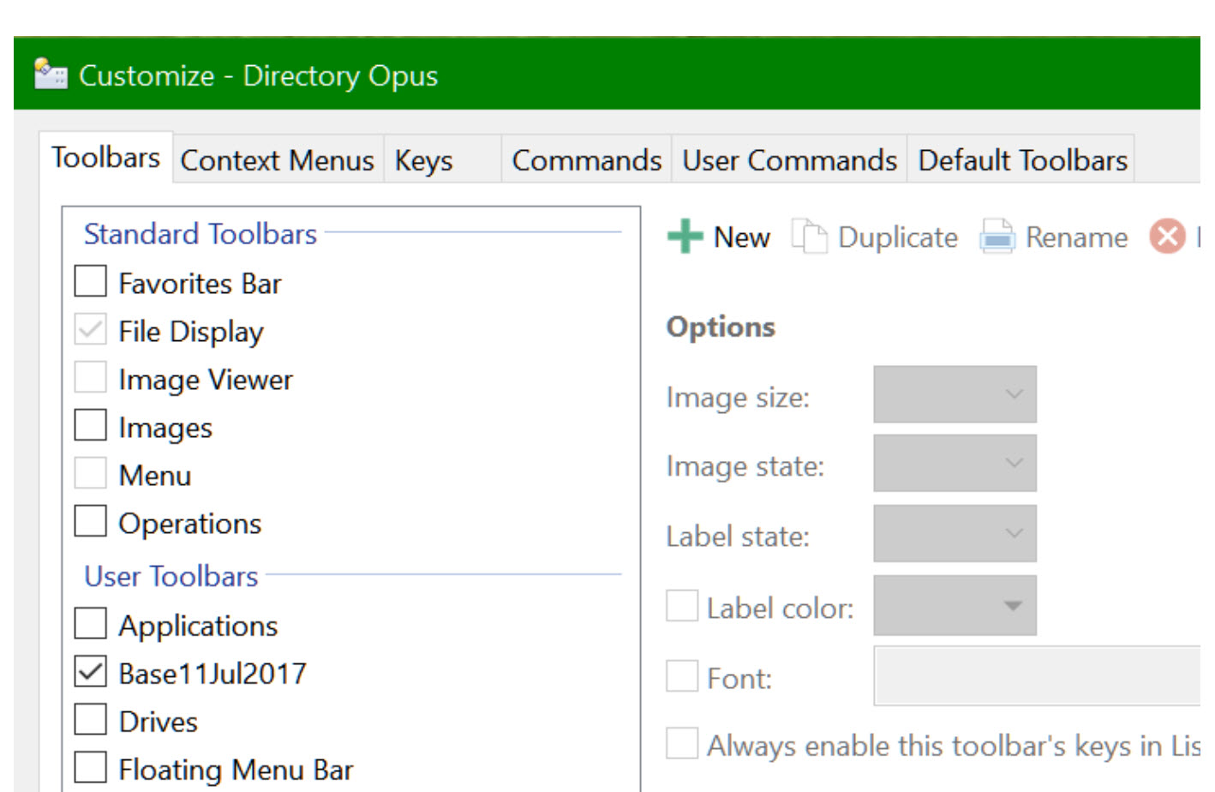Toggle the Menu toolbar checkbox
1215x792 pixels.
pos(91,473)
